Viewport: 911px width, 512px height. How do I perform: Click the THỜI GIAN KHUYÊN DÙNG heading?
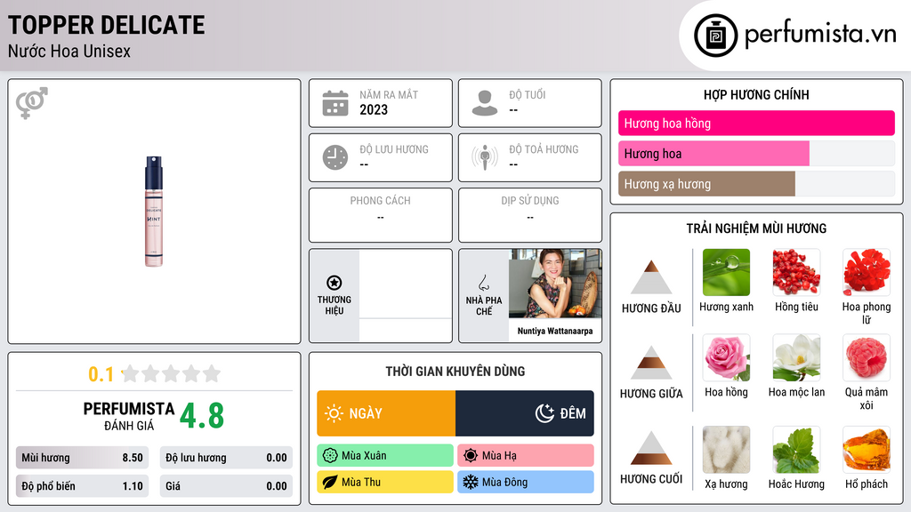pos(455,371)
